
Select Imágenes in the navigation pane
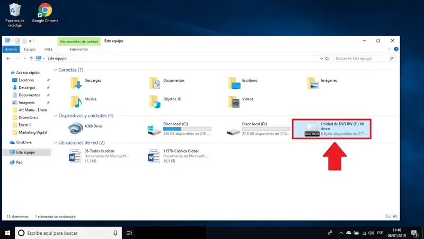click(26, 103)
